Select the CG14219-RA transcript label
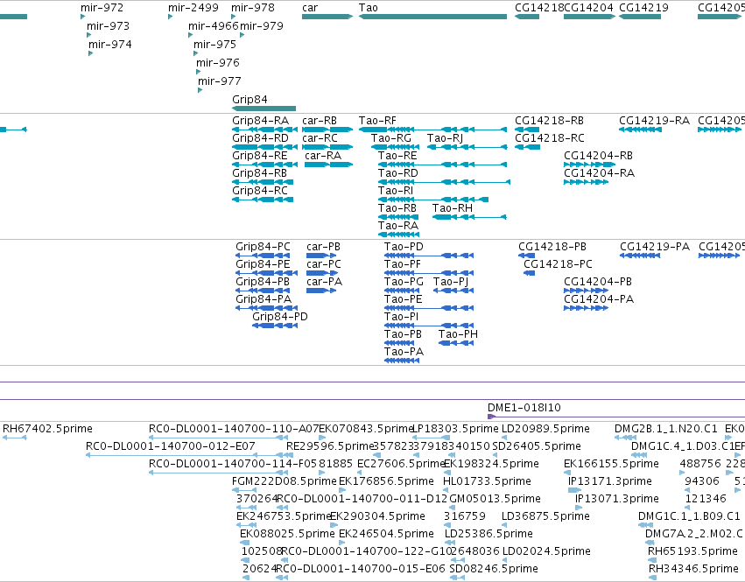Image resolution: width=745 pixels, height=582 pixels. click(x=654, y=121)
